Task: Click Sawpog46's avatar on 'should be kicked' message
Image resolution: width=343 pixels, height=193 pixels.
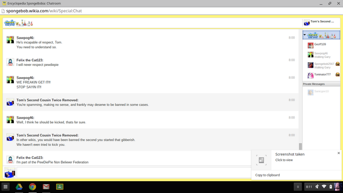Action: 10,120
